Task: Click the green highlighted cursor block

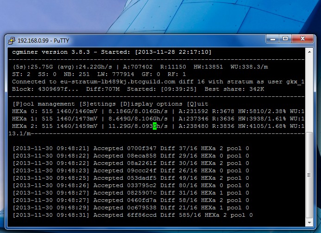Action: [155, 126]
